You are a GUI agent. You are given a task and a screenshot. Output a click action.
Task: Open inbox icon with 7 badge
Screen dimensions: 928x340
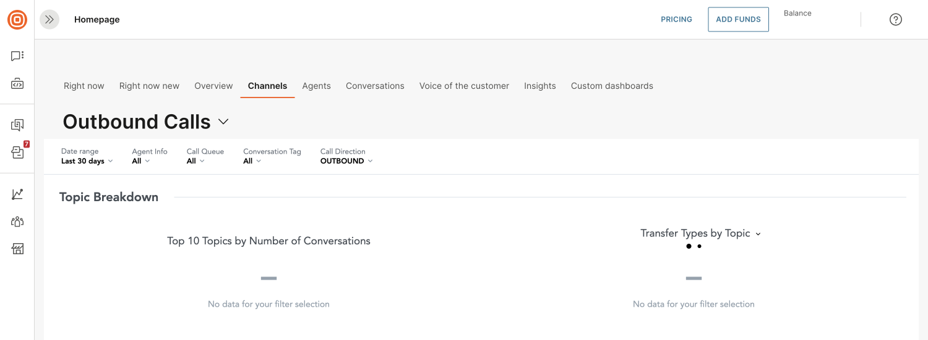[x=19, y=151]
